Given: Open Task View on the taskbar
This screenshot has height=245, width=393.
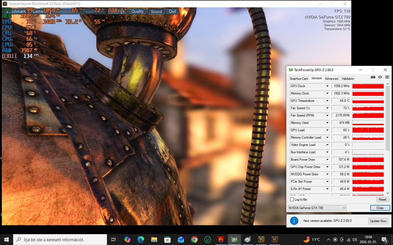Looking at the screenshot, I should (x=114, y=240).
